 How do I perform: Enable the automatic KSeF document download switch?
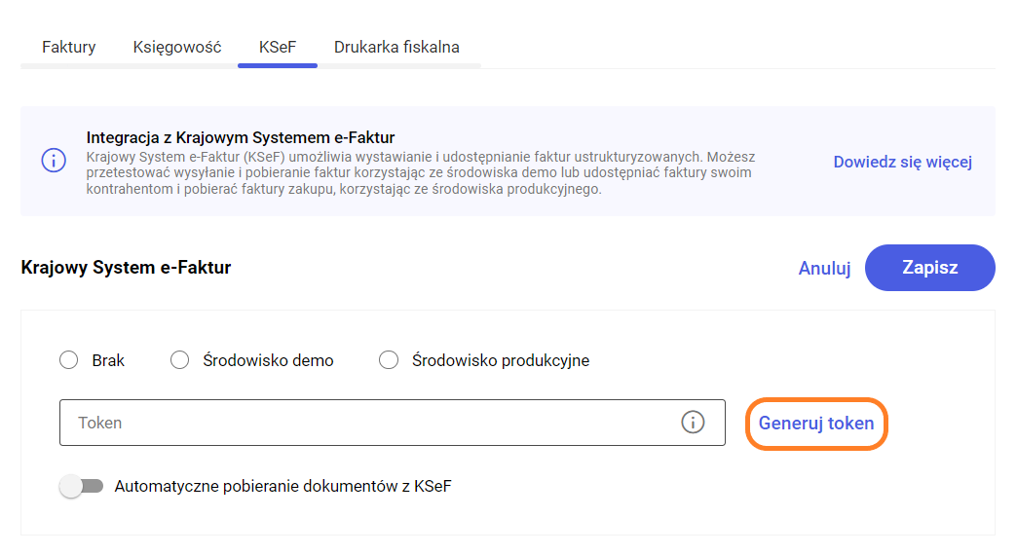(x=81, y=486)
